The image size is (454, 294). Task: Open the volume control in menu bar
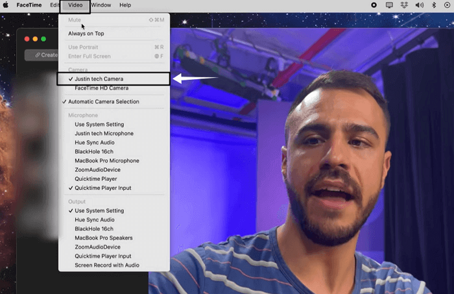(x=419, y=5)
